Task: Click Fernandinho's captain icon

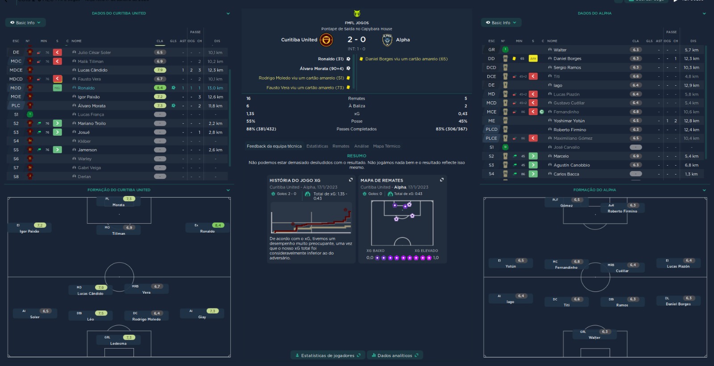Action: (x=542, y=112)
